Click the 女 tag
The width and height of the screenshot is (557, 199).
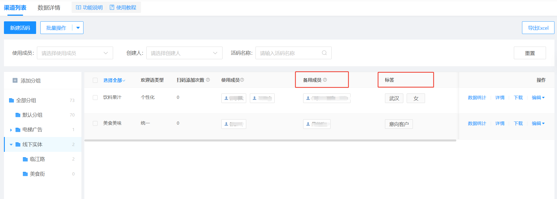(416, 98)
